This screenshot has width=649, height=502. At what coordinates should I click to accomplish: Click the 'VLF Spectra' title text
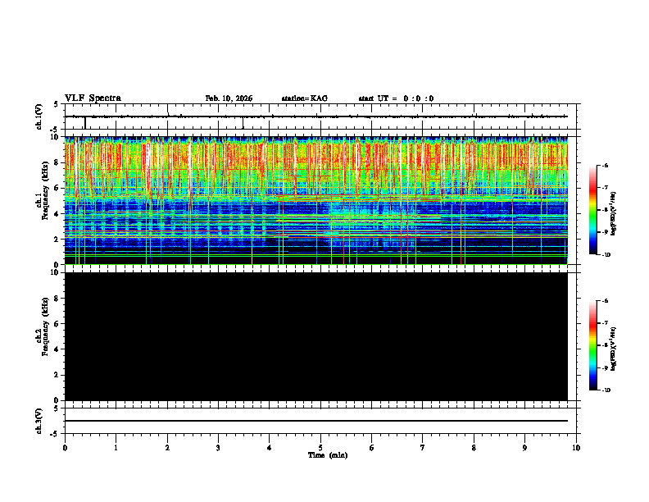point(93,98)
